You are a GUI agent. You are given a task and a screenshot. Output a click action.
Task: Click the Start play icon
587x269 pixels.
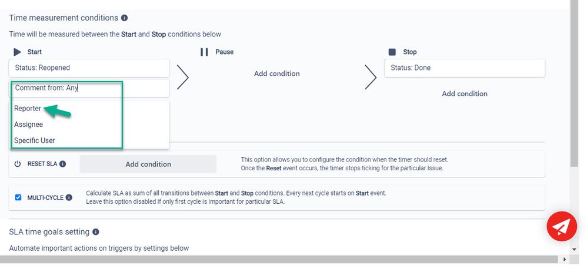click(17, 52)
